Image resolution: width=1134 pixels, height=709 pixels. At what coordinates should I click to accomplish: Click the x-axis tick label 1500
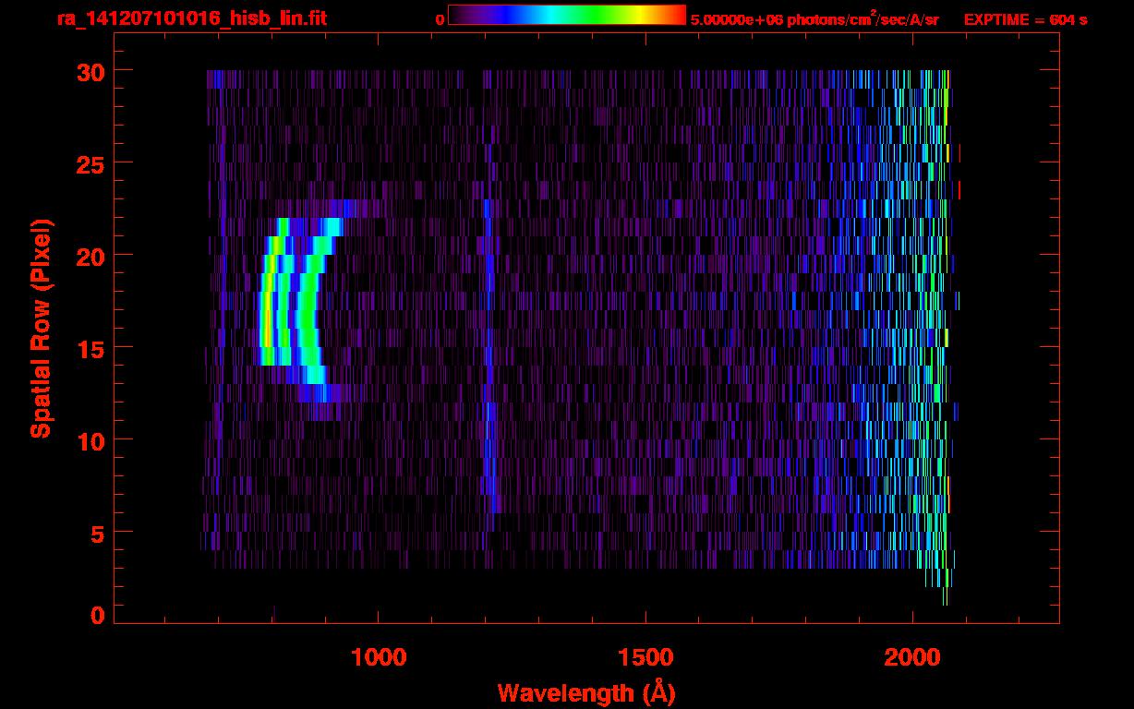pos(645,657)
